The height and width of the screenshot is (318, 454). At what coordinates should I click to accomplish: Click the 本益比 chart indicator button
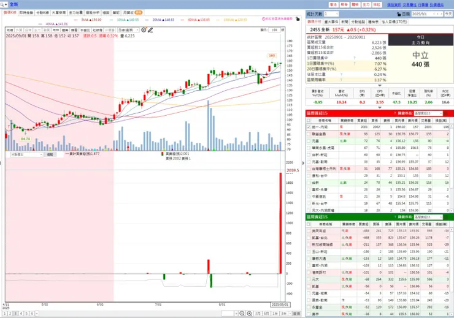click(x=85, y=30)
